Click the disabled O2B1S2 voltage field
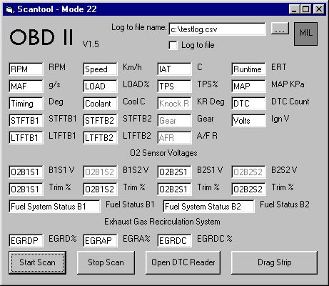The image size is (329, 286). (100, 172)
